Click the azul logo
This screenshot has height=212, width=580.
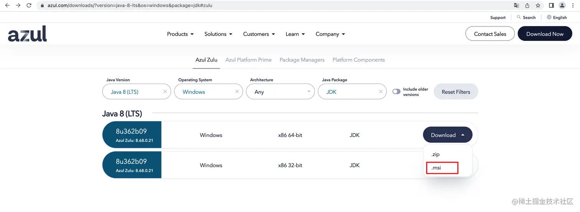(27, 34)
